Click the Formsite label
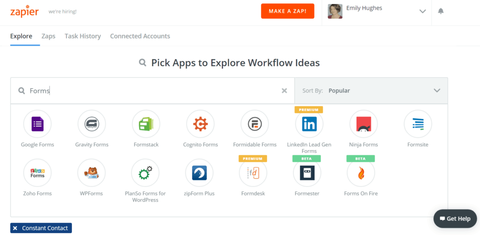 418,145
